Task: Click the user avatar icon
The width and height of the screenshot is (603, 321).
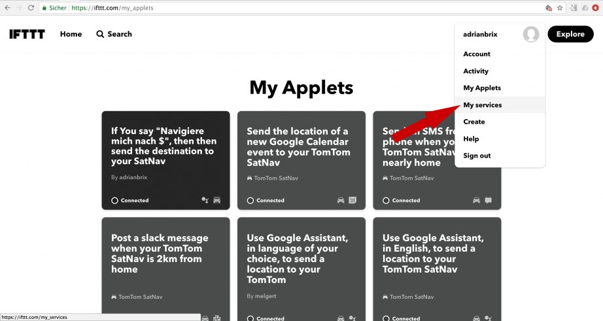Action: pos(531,34)
